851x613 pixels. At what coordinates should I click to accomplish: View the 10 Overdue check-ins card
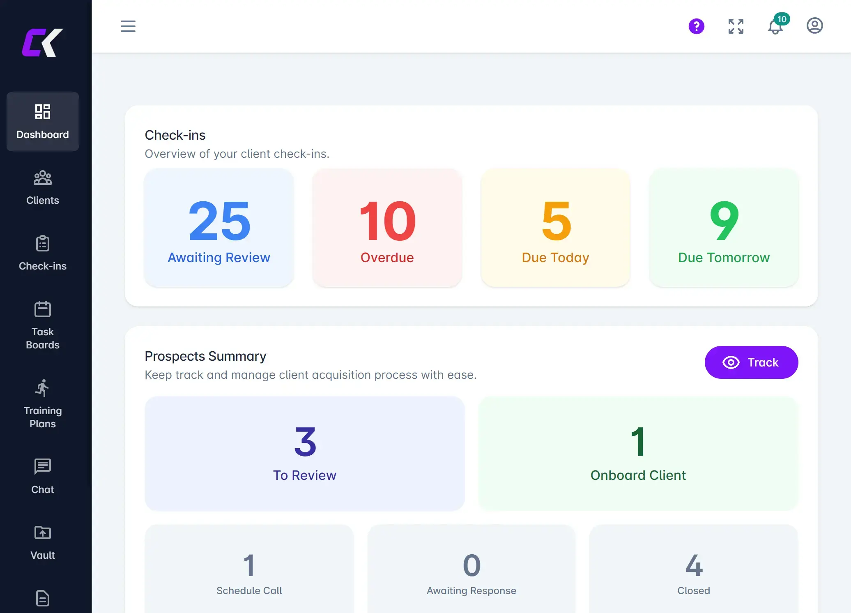click(387, 228)
